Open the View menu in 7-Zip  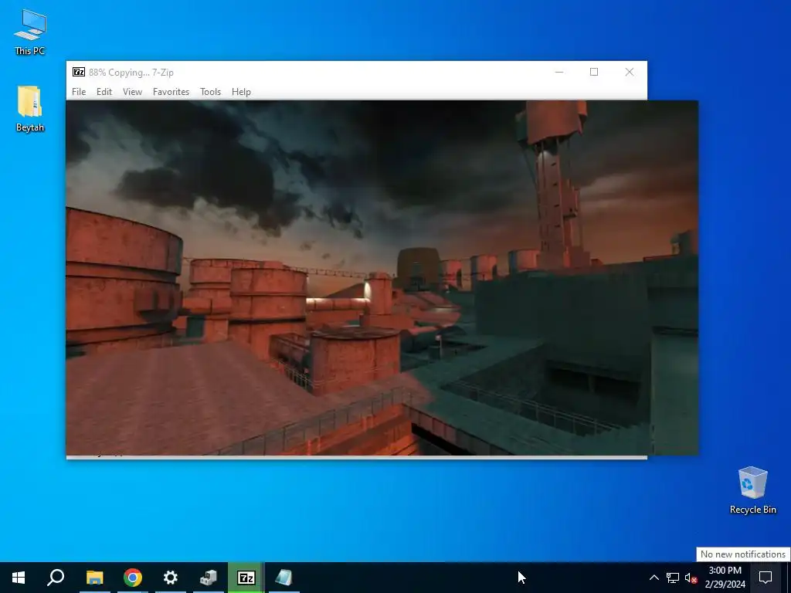click(132, 92)
